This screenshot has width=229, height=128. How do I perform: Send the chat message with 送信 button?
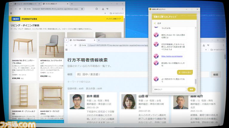(x=191, y=89)
